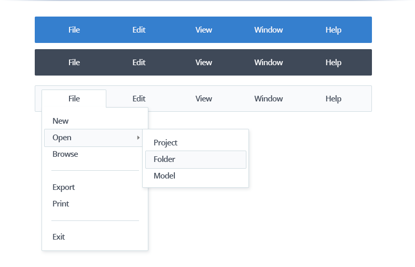Screen dimensions: 415x267
Task: Choose Folder from the Open submenu
Action: click(x=164, y=159)
